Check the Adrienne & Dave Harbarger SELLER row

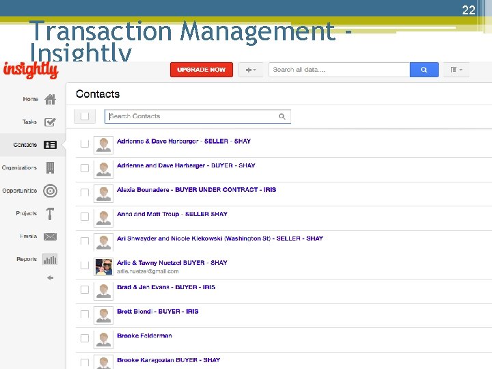85,143
